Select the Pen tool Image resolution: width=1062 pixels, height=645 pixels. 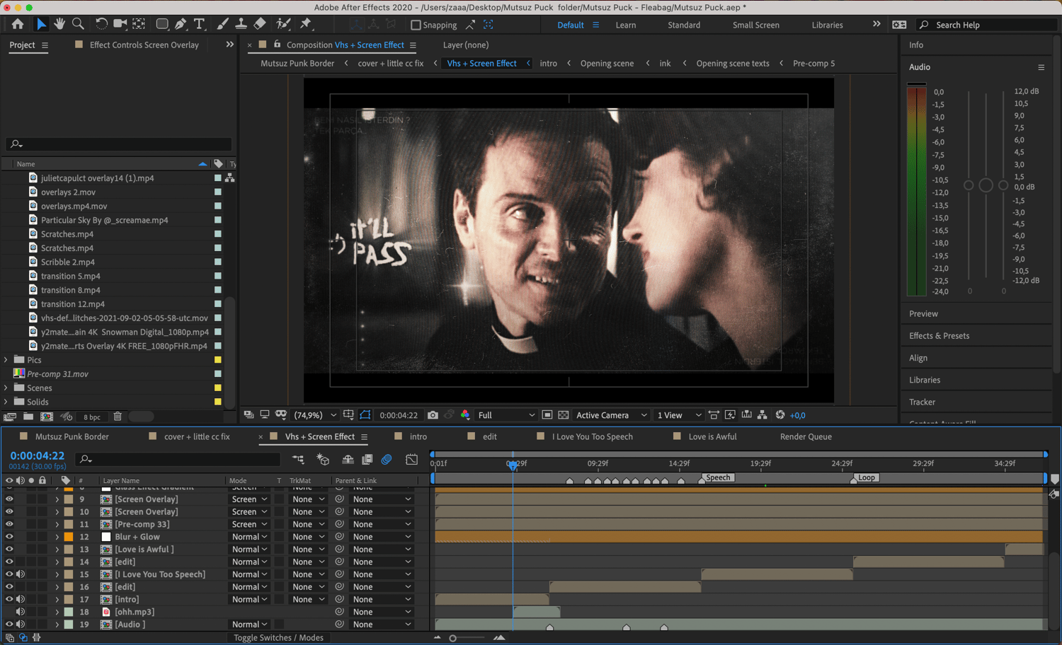pyautogui.click(x=181, y=24)
